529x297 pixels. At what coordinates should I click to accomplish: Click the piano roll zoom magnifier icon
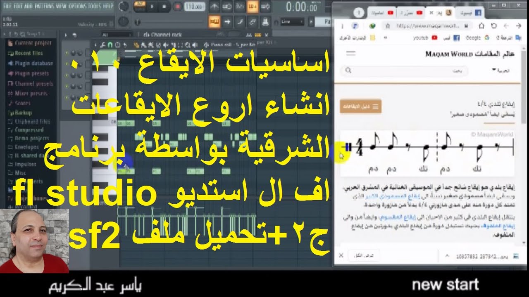coord(188,44)
